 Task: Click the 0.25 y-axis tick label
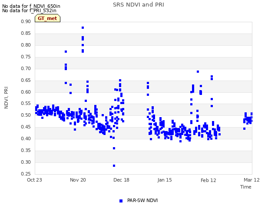click(26, 174)
